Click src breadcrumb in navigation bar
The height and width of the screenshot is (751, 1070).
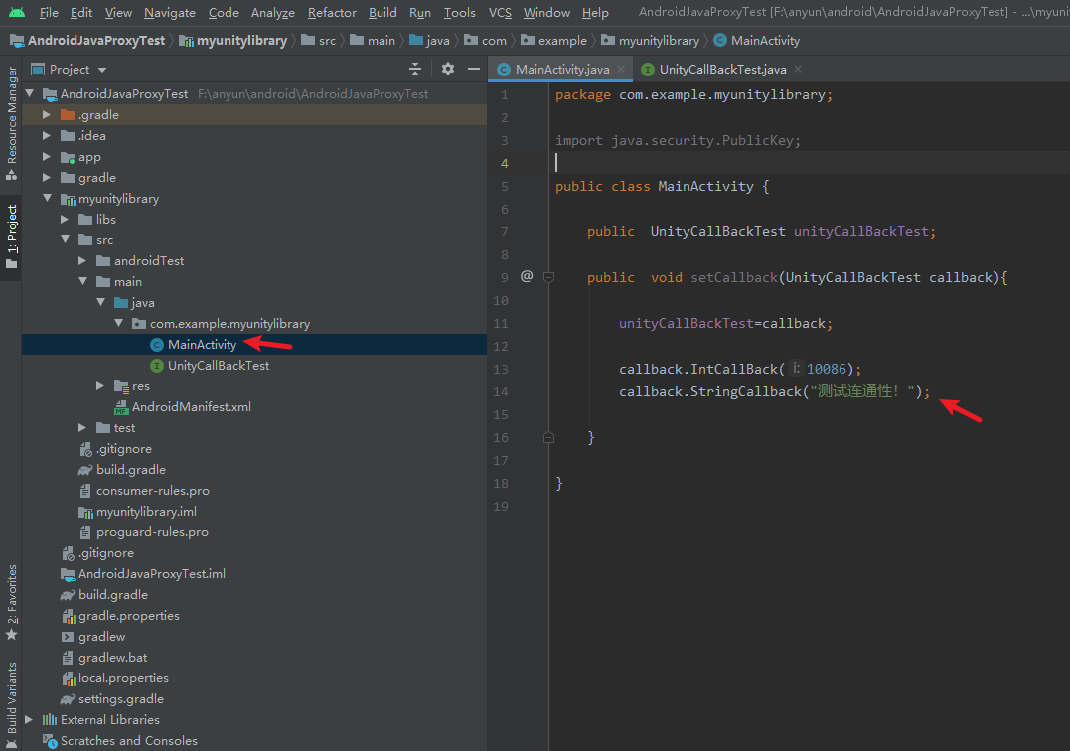pyautogui.click(x=327, y=41)
